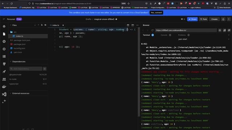Switch to the Terminal tab

[146, 35]
